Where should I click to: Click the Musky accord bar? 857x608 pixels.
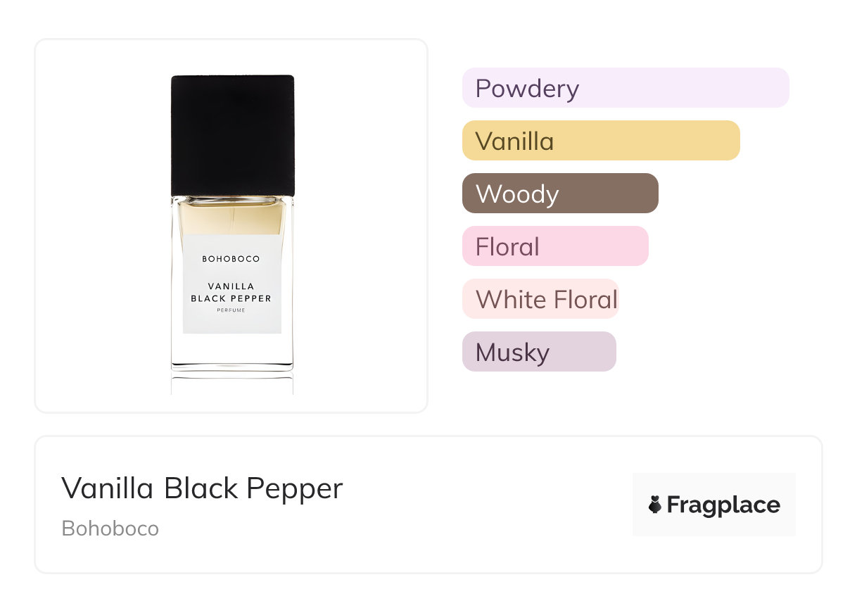(x=538, y=352)
